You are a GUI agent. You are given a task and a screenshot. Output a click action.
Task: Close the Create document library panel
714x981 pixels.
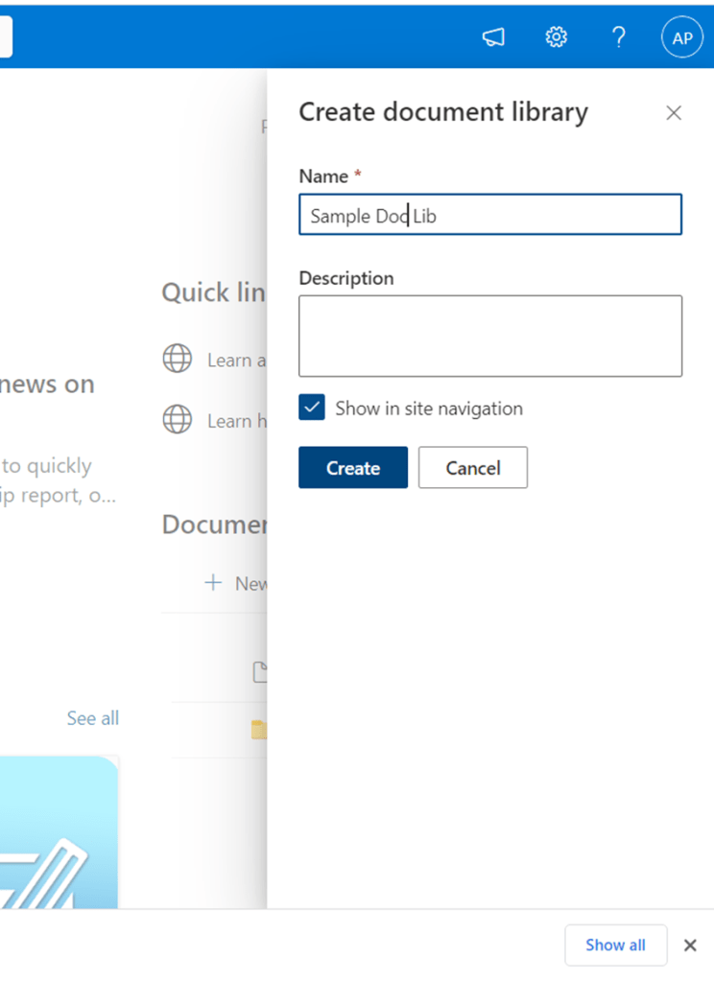674,113
